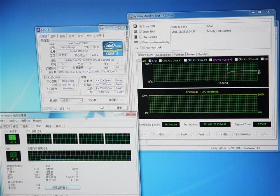Click the 认证 button in CPU-Z
This screenshot has width=280, height=196.
point(102,108)
